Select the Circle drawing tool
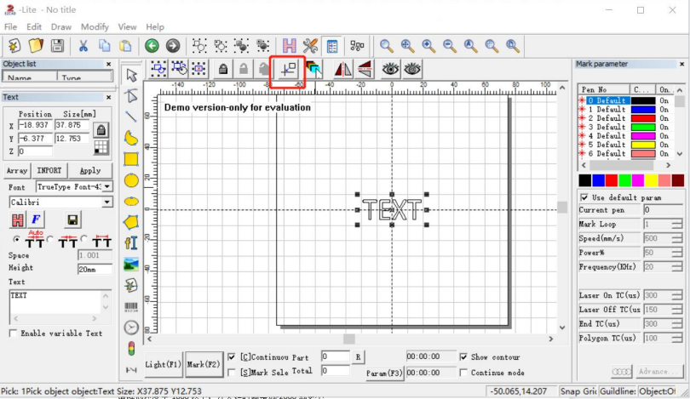The image size is (690, 399). click(x=131, y=180)
